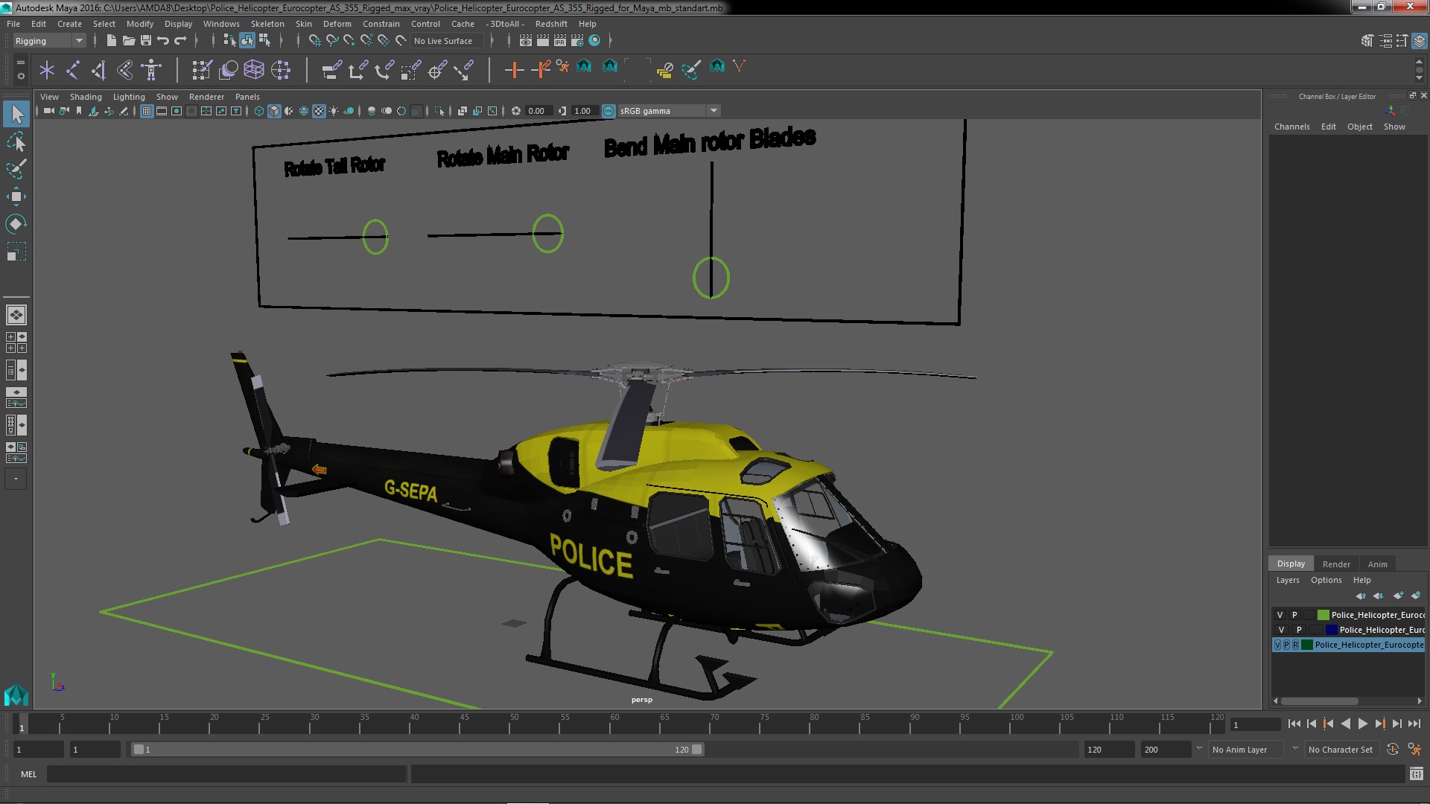Viewport: 1430px width, 804px height.
Task: Switch to the Anim layer tab
Action: 1377,564
